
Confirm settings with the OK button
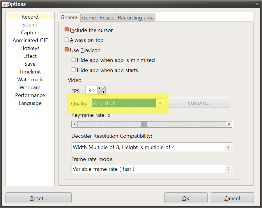tap(186, 198)
